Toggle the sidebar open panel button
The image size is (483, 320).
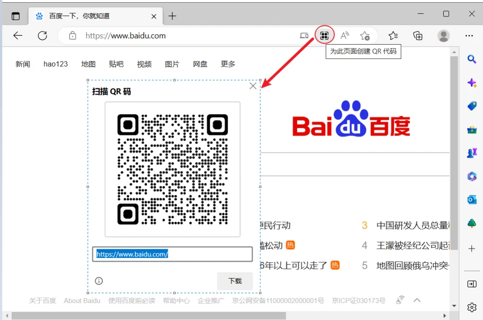point(471,283)
